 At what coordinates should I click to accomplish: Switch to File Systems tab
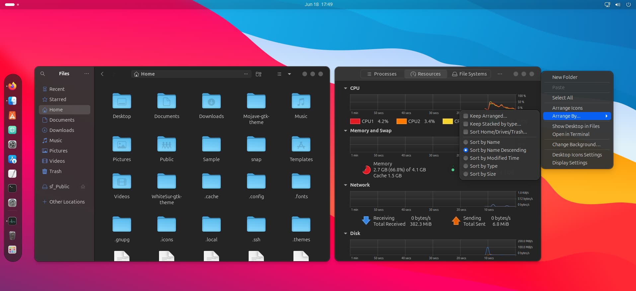tap(469, 74)
